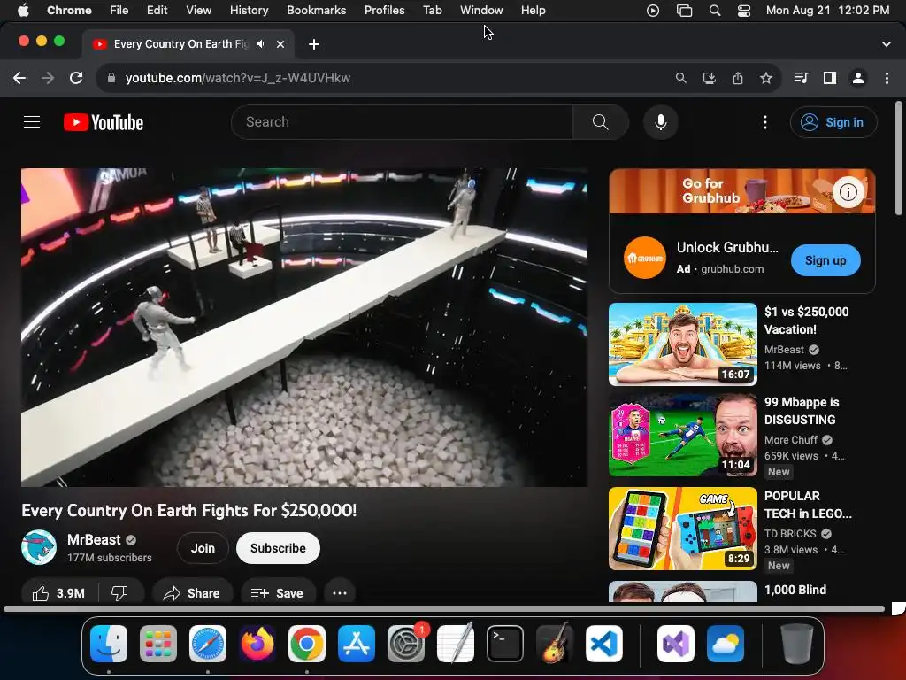Open Chrome profile avatar menu
Viewport: 906px width, 680px height.
point(858,78)
